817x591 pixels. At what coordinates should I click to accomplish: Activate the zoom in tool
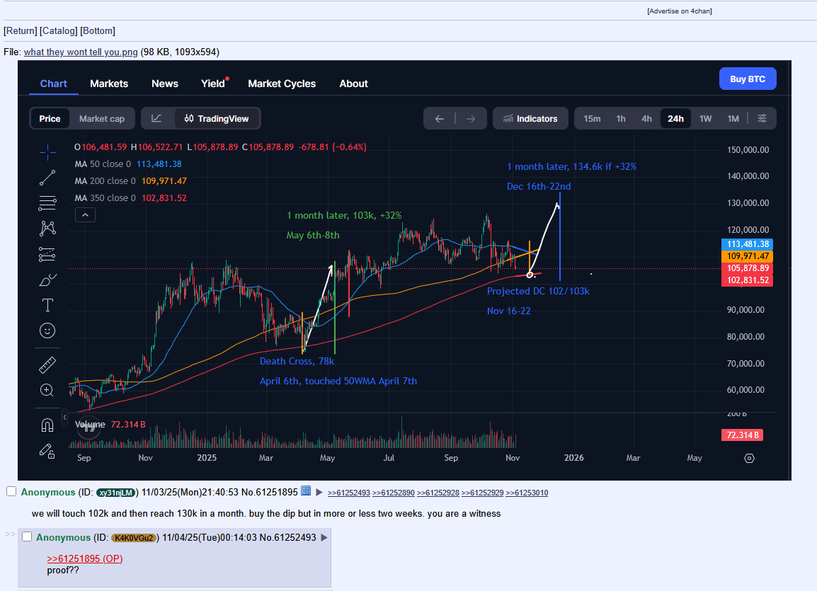(x=47, y=390)
